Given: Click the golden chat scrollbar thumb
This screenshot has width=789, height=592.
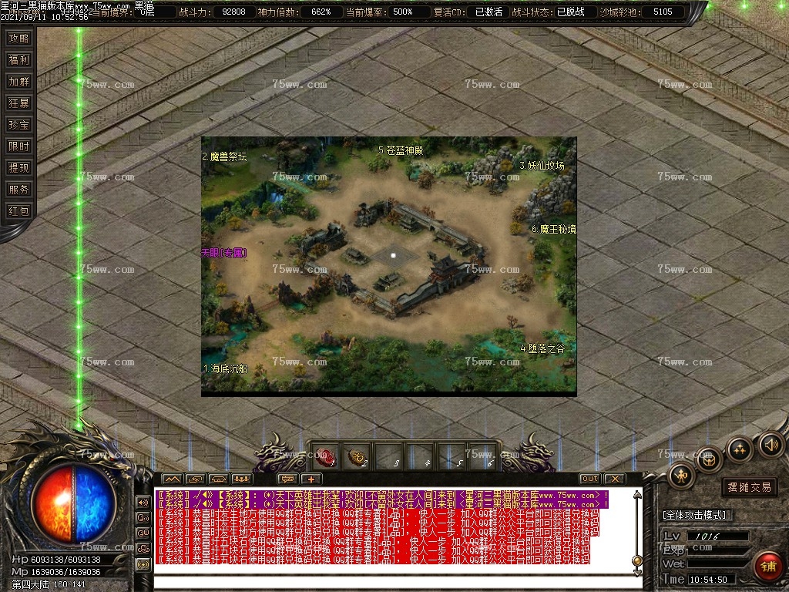Looking at the screenshot, I should pos(637,560).
